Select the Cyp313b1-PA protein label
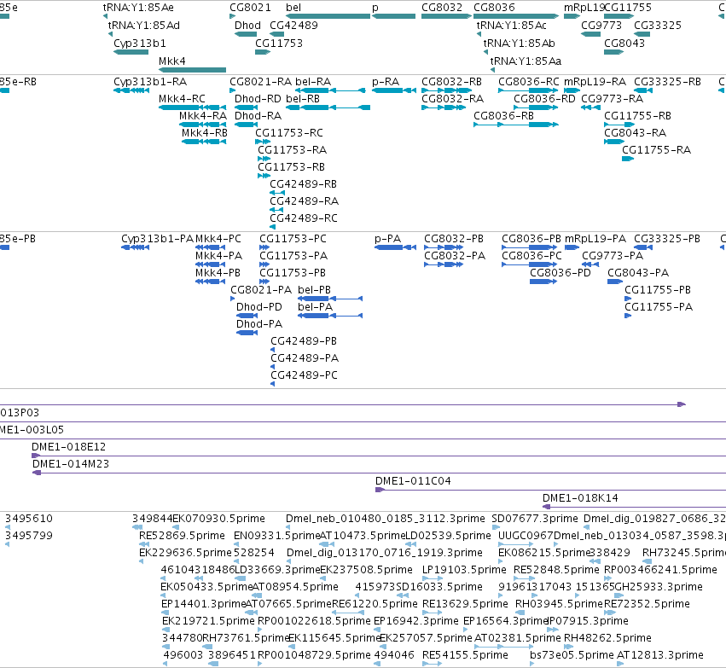Viewport: 726px width, 668px height. tap(158, 239)
